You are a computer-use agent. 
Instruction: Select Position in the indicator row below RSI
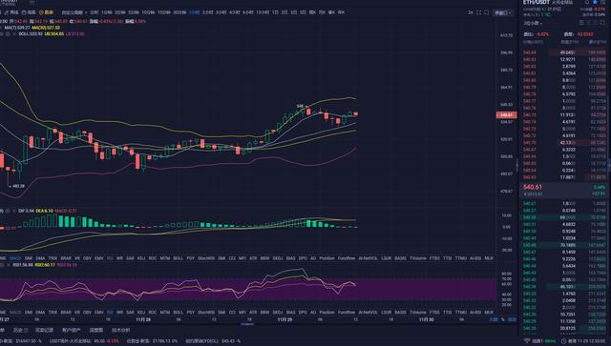[327, 312]
